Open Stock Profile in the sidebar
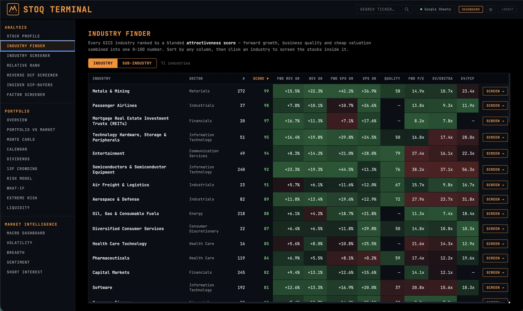 (38, 36)
